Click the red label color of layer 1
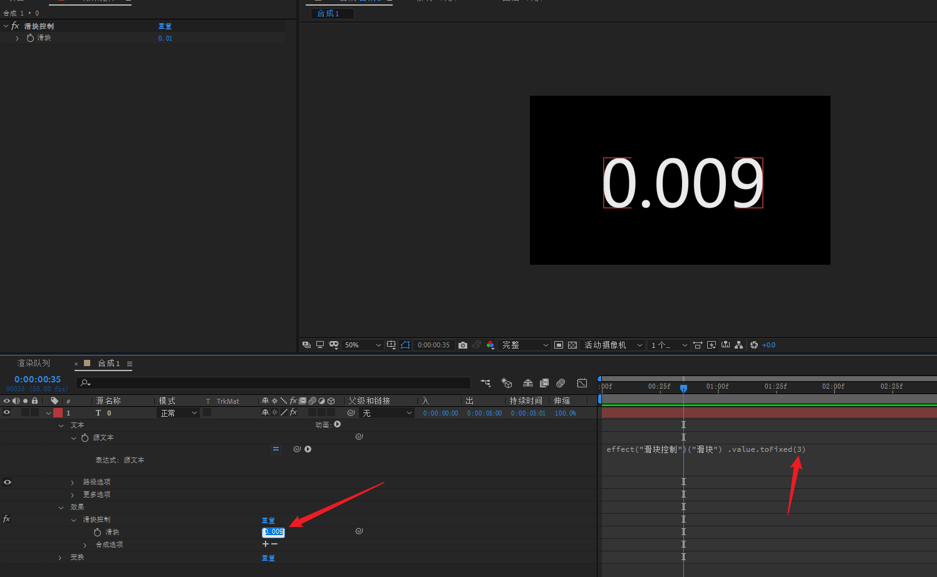This screenshot has height=577, width=937. click(58, 412)
